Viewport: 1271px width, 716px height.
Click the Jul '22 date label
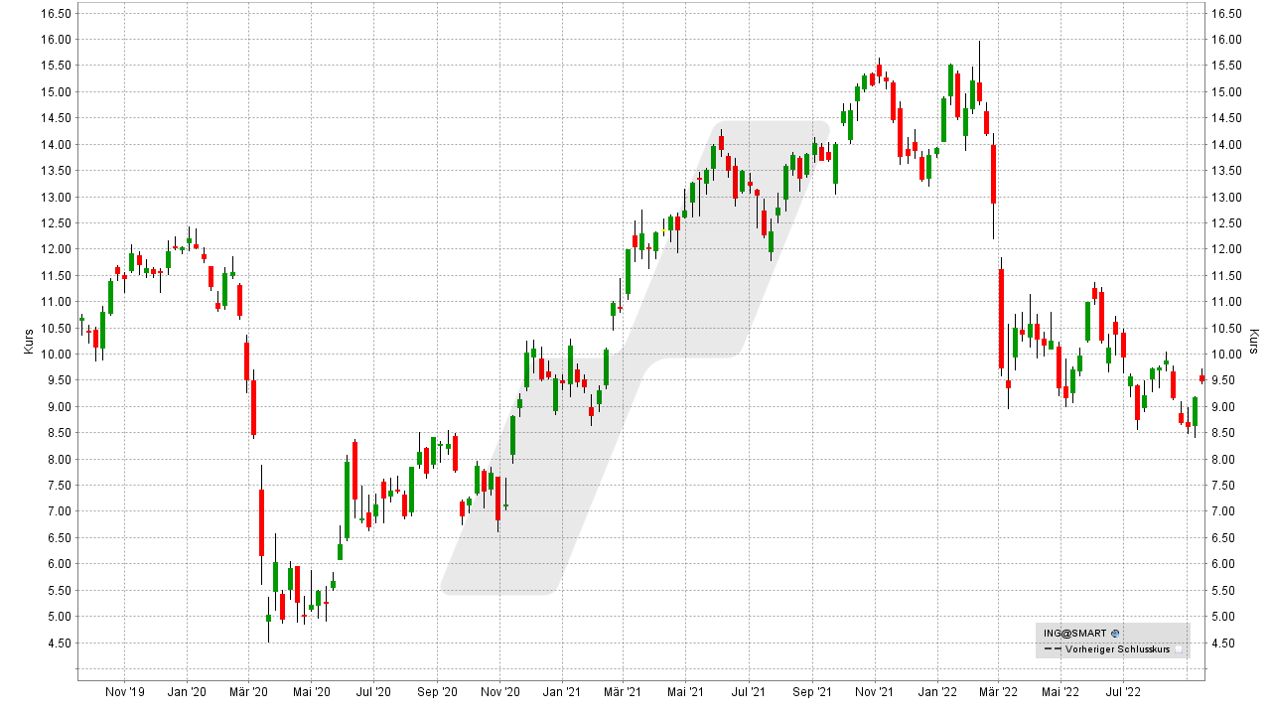(1122, 691)
